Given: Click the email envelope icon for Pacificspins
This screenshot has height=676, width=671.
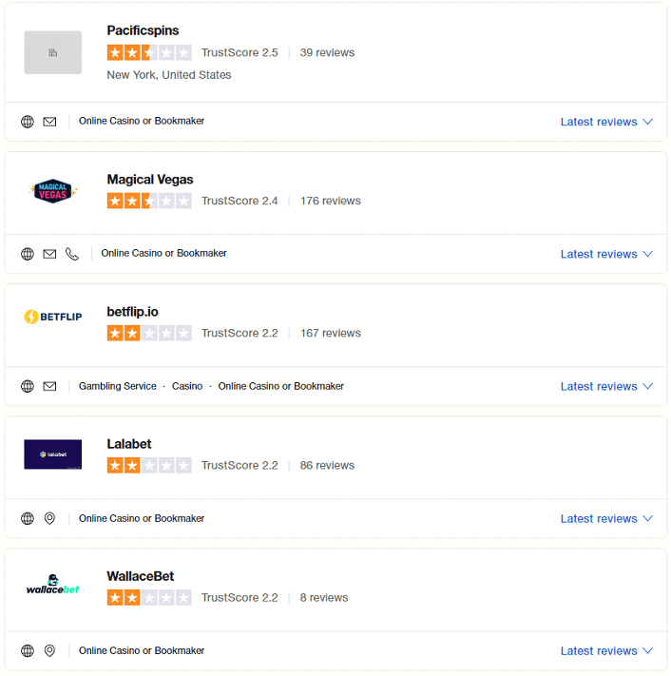Looking at the screenshot, I should click(49, 122).
